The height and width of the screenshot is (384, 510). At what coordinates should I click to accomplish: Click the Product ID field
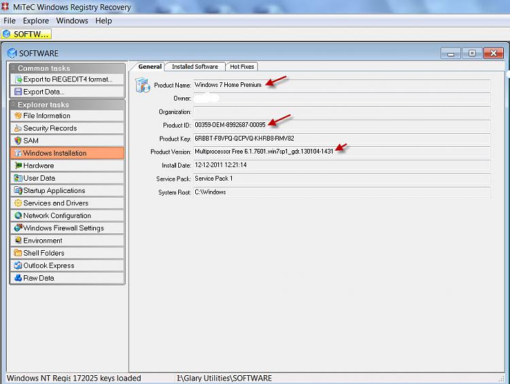click(x=341, y=125)
